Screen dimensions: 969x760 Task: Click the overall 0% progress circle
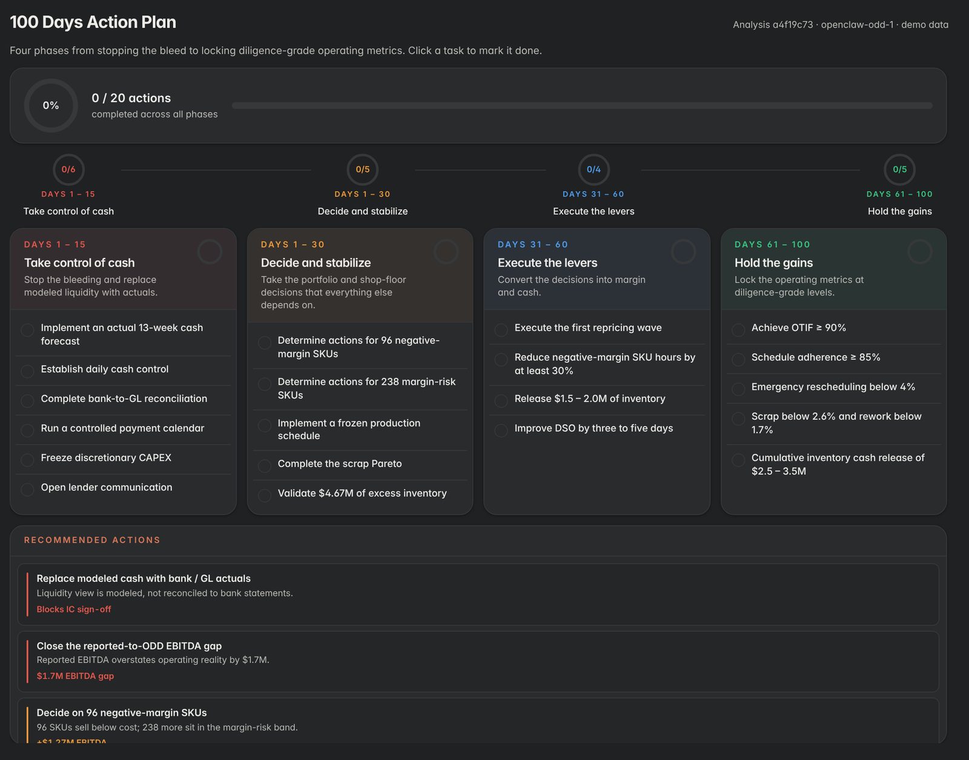51,105
